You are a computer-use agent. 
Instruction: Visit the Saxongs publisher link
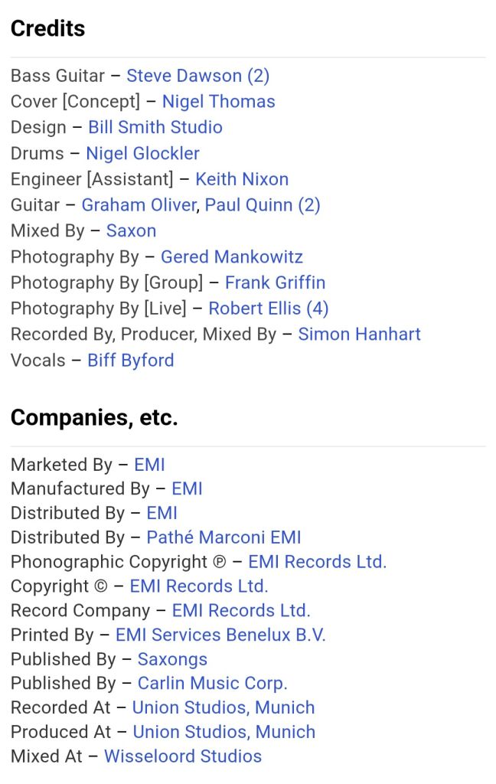point(172,659)
